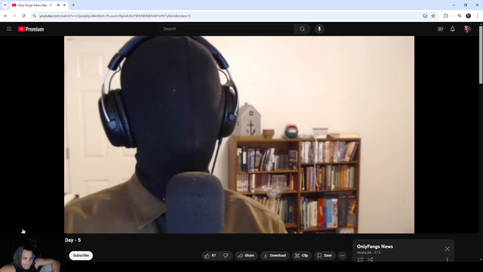Go forward in the browser
Screen dimensions: 483x272
click(14, 16)
